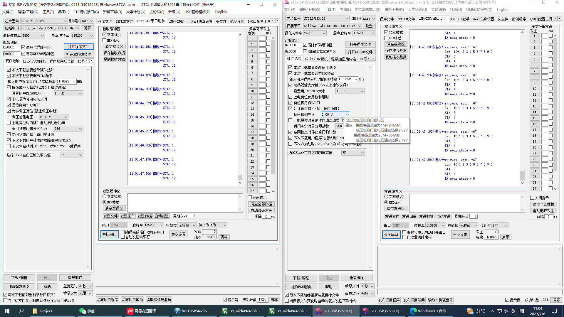Click STC-ISP app icon in left window title
This screenshot has width=564, height=317.
5,4
